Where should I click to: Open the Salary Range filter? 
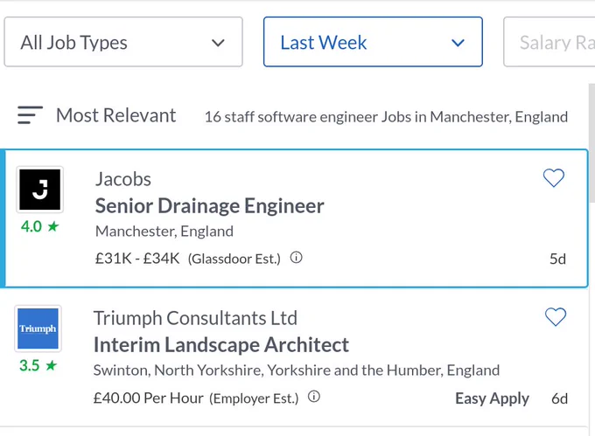tap(549, 42)
